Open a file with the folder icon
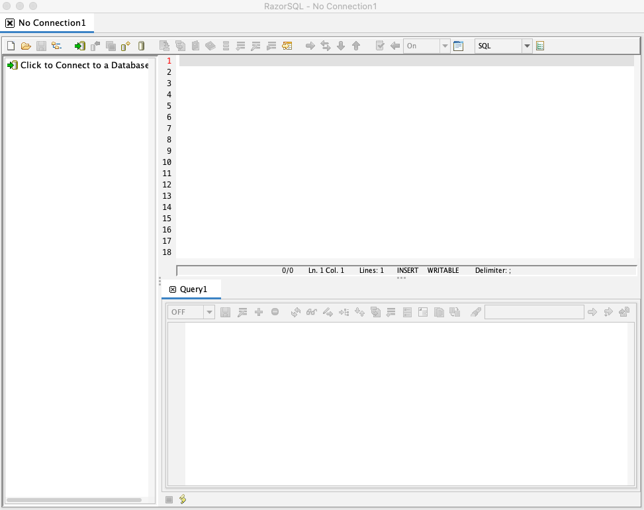The width and height of the screenshot is (644, 510). click(26, 46)
